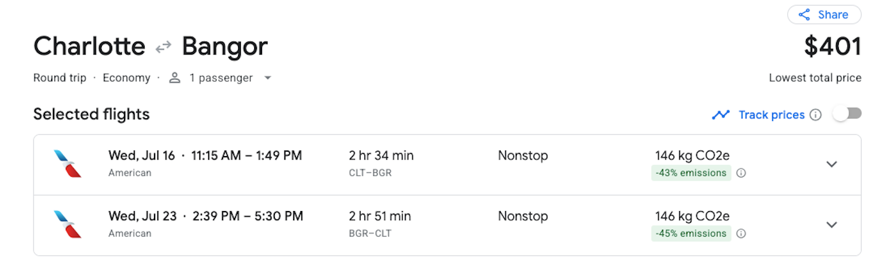Open the Track prices info icon

pos(815,115)
